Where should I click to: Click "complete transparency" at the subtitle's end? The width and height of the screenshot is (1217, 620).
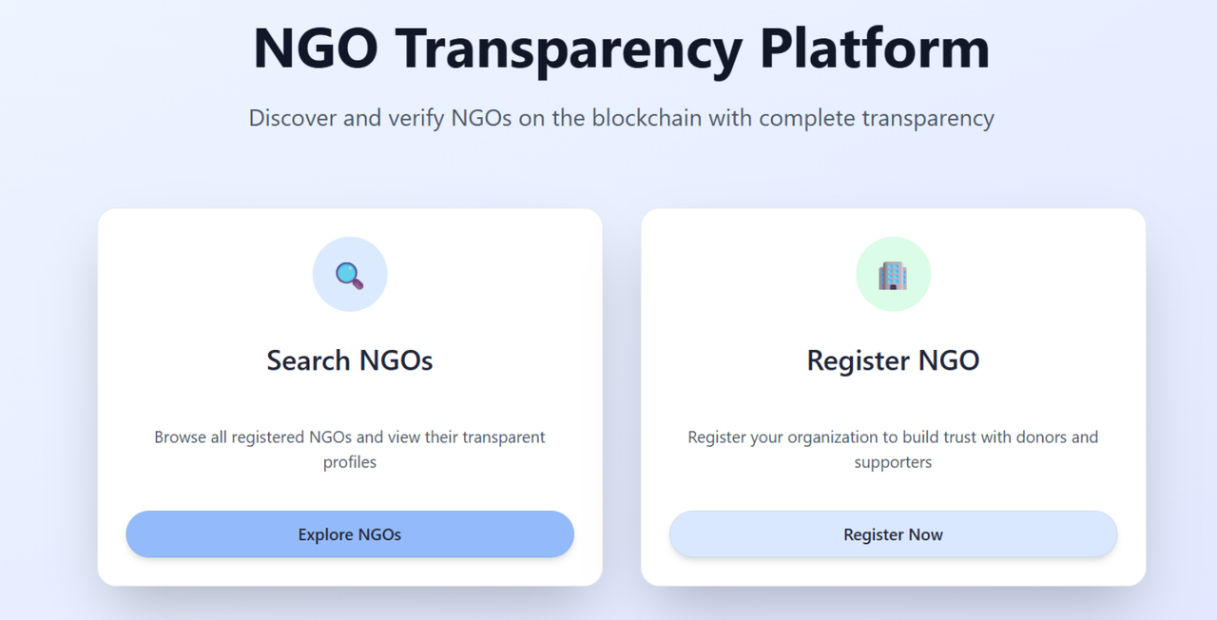pyautogui.click(x=876, y=118)
